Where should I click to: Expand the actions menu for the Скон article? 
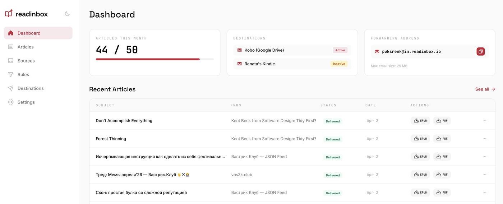(484, 193)
